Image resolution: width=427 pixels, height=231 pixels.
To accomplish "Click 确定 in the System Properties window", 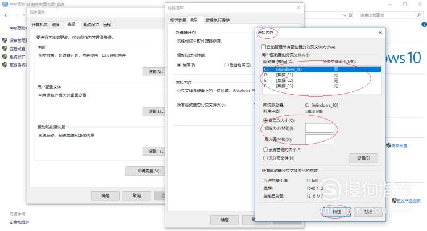I will [106, 196].
